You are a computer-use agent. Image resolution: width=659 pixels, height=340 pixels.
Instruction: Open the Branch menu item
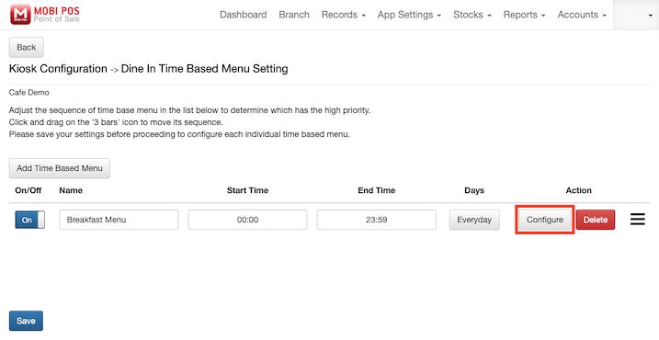294,15
